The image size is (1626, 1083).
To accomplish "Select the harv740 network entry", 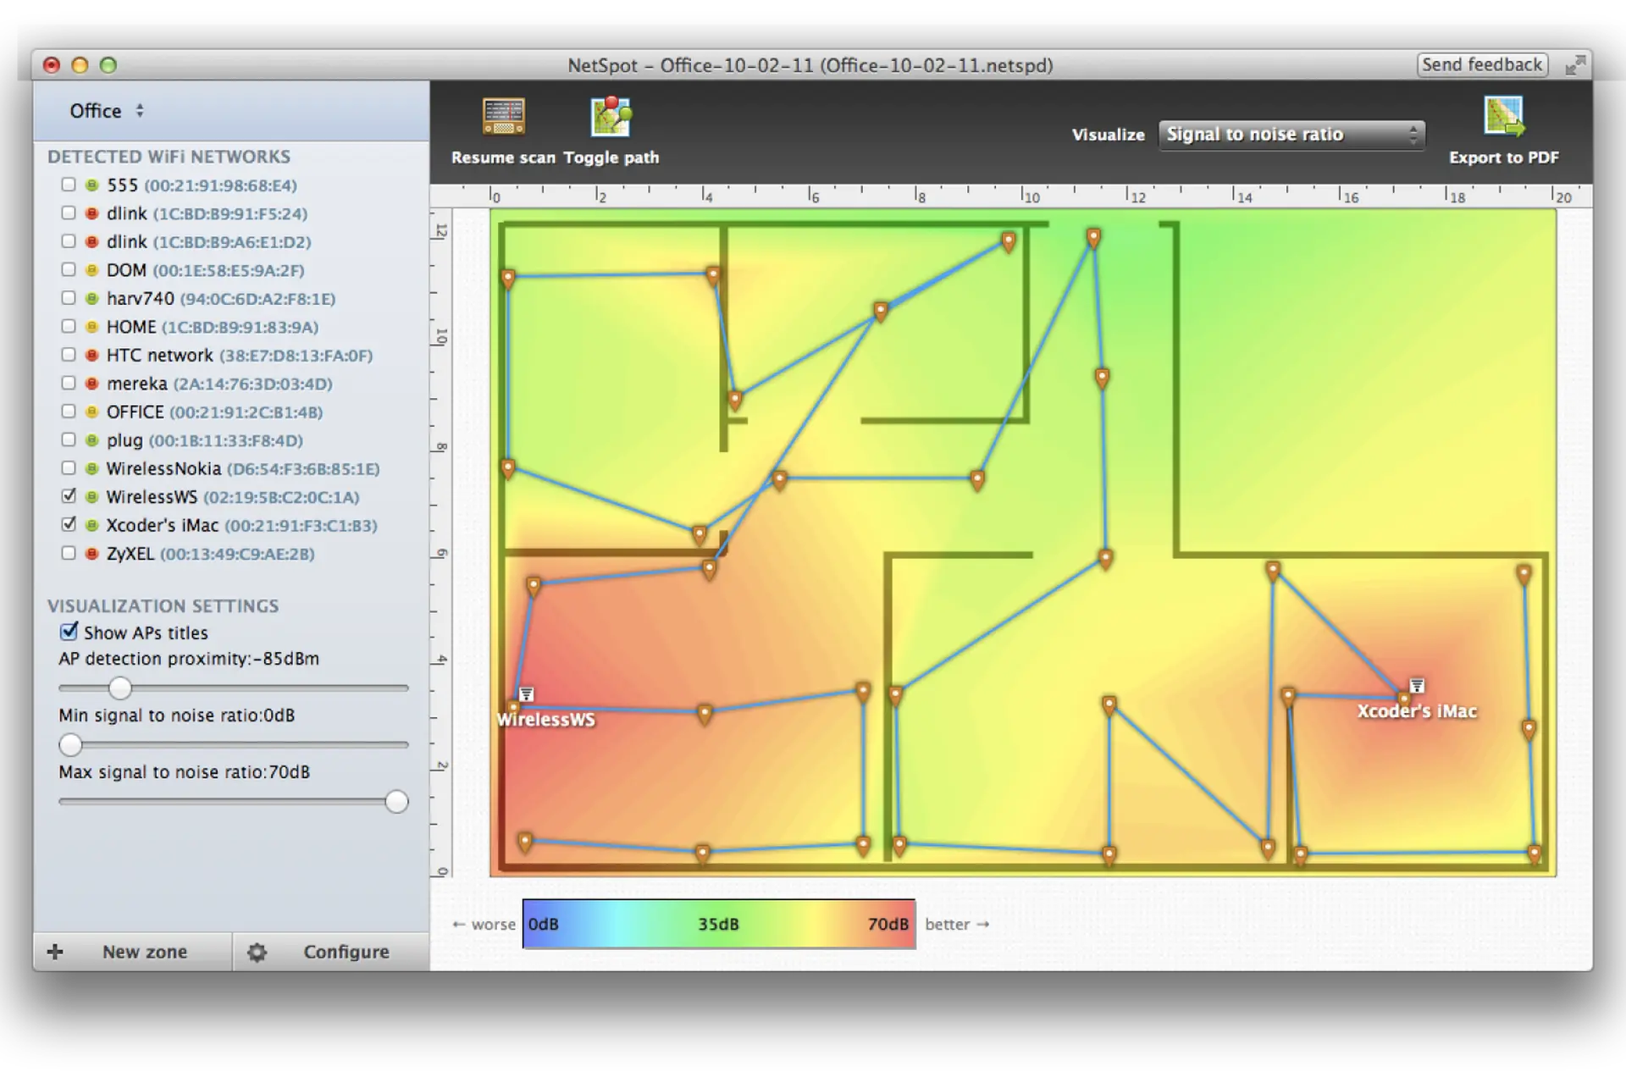I will [220, 298].
